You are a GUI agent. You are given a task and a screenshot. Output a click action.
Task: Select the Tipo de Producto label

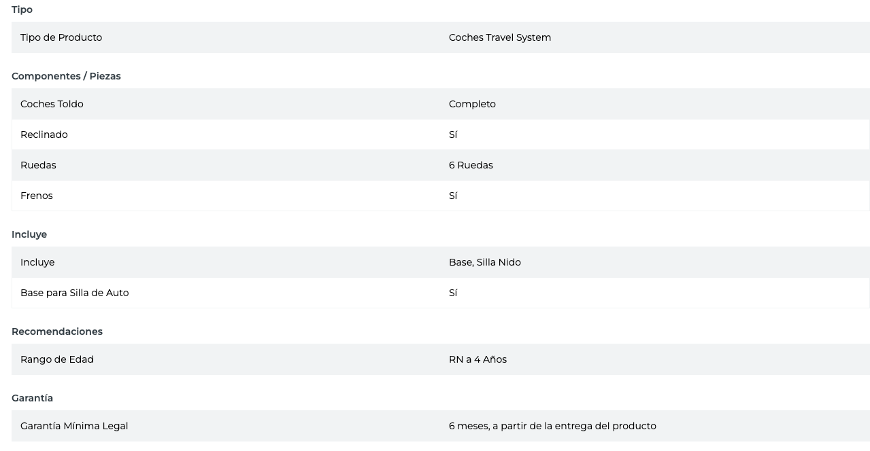pyautogui.click(x=61, y=37)
